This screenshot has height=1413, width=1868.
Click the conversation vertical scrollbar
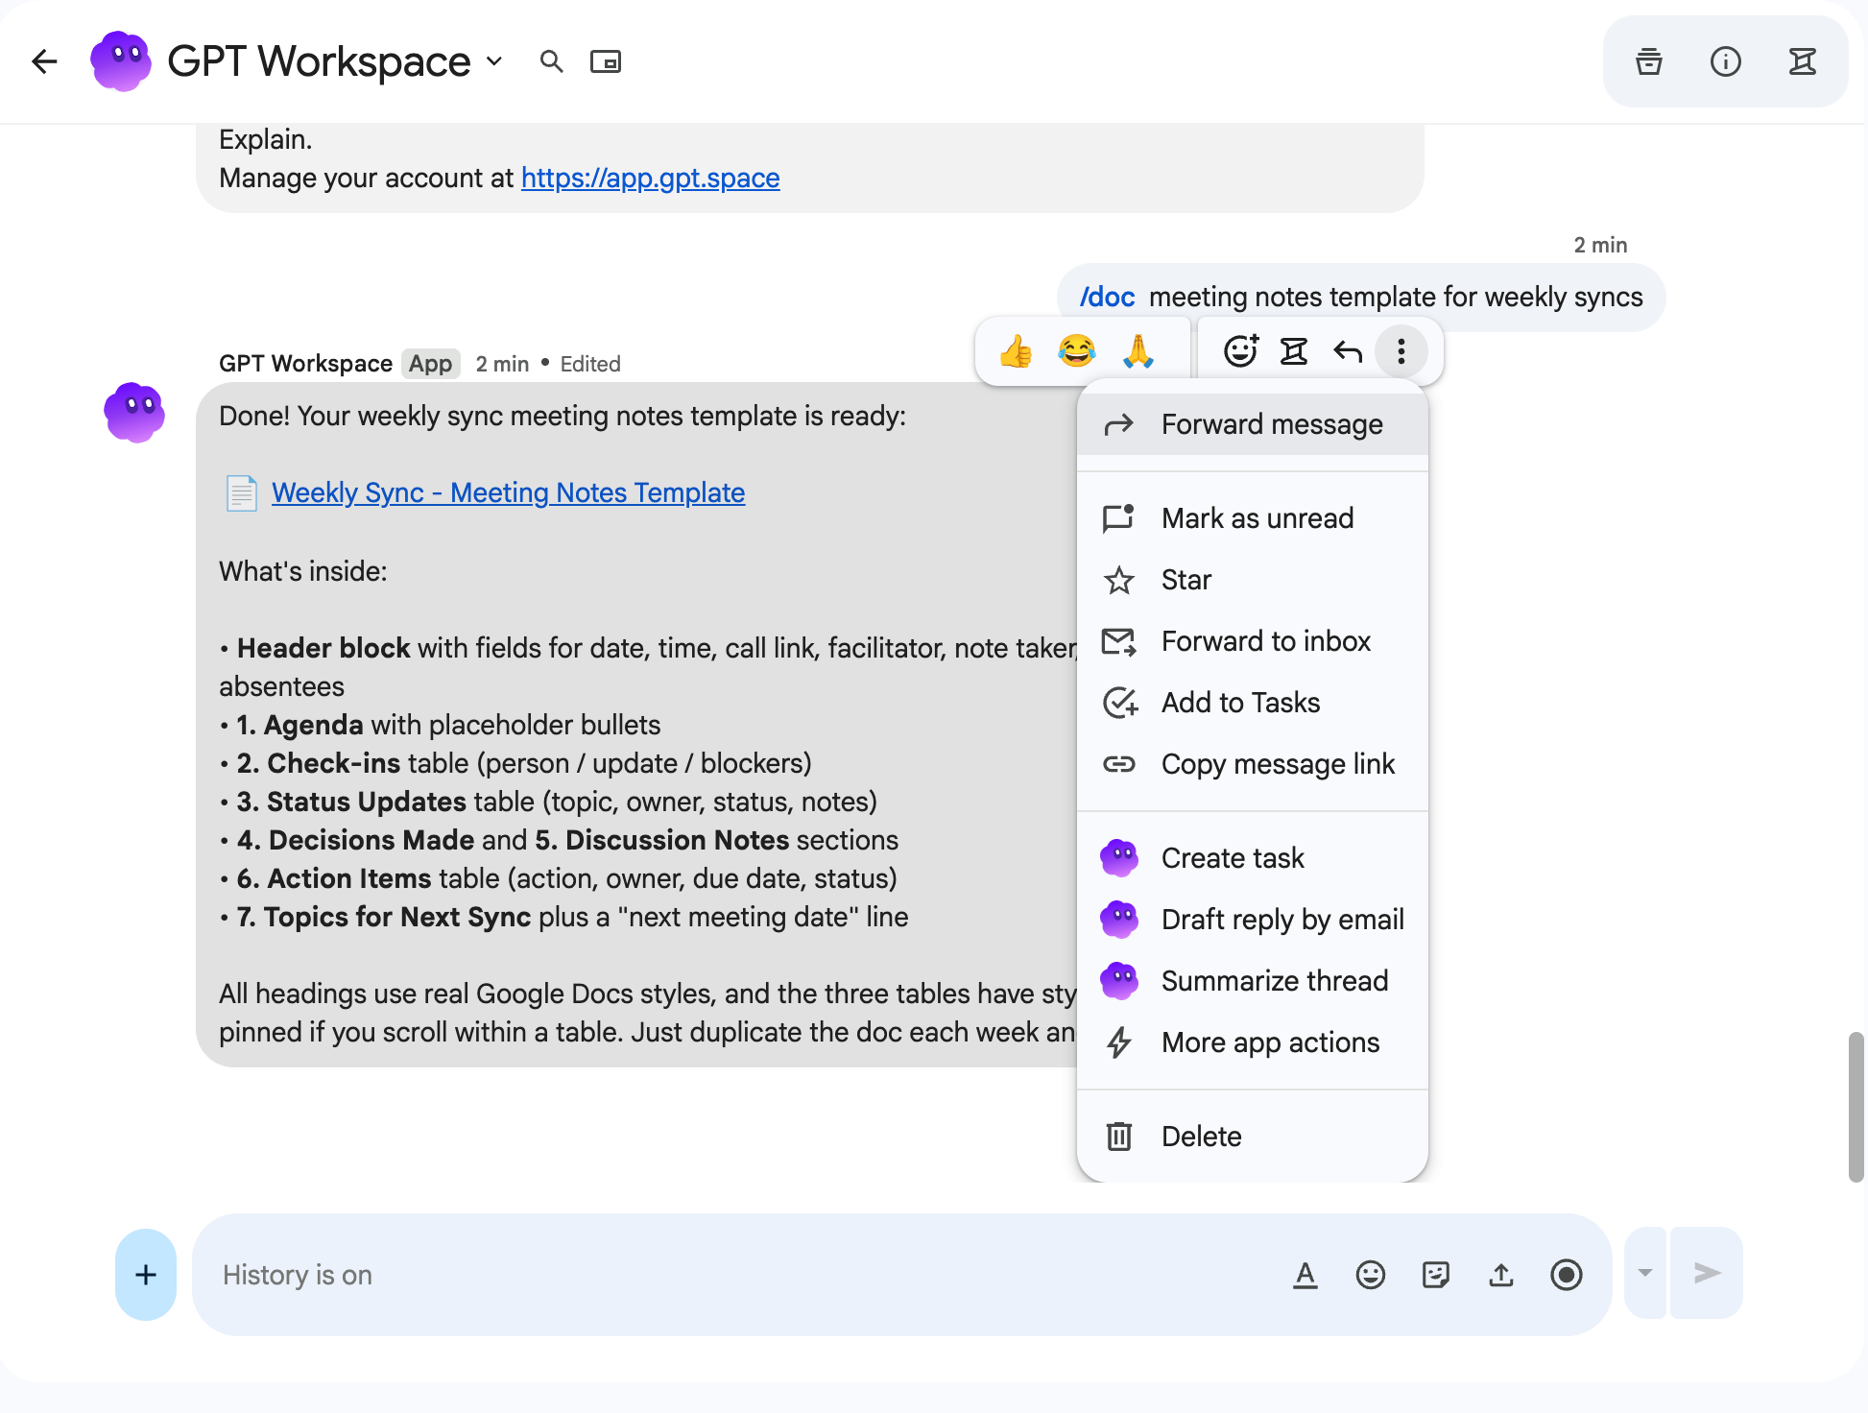(1856, 1107)
